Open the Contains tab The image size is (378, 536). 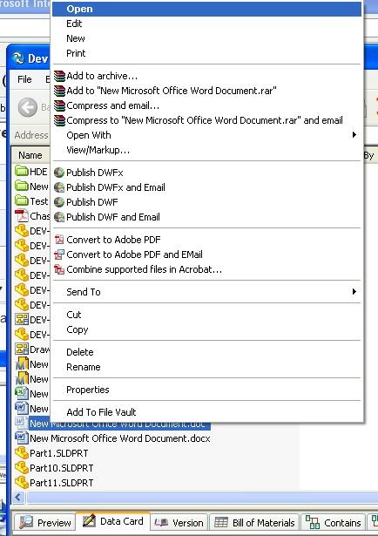(x=333, y=523)
